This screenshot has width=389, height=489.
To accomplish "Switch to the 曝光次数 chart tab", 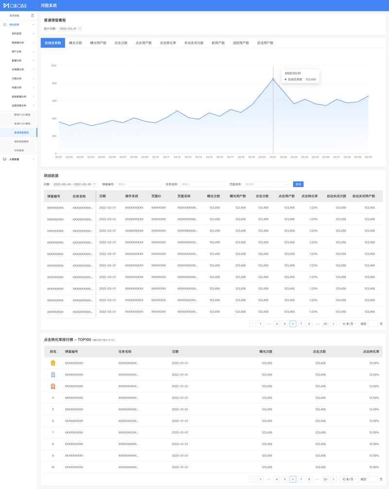I will 75,43.
